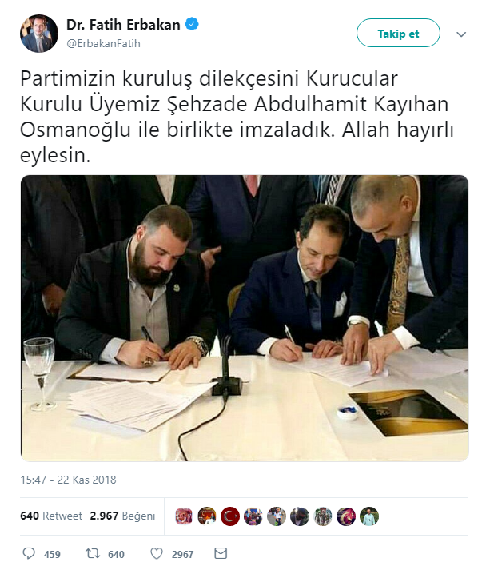This screenshot has height=574, width=486.
Task: Follow the account with Takip et button
Action: pos(398,33)
